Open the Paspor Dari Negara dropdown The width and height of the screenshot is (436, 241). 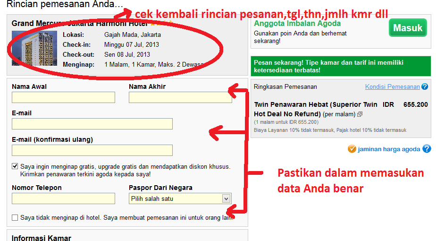click(180, 198)
